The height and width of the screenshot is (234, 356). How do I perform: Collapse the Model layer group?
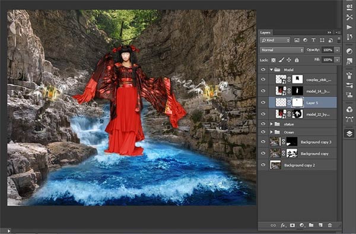pyautogui.click(x=271, y=70)
